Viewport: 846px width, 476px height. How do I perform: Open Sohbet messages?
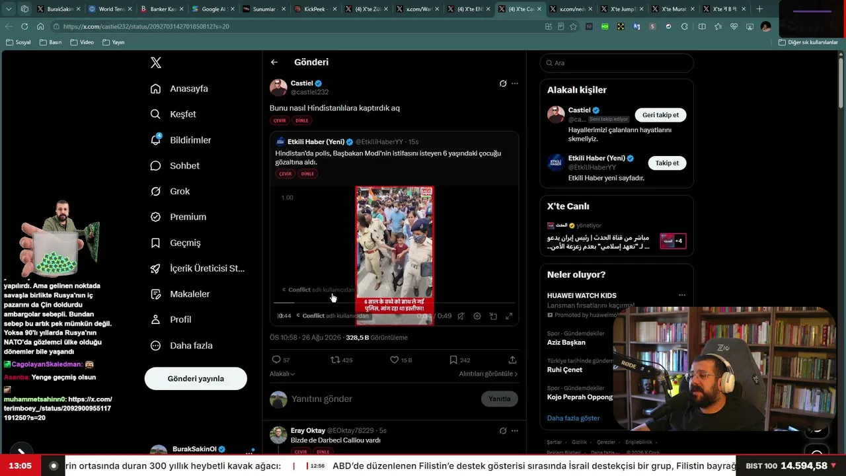tap(174, 166)
